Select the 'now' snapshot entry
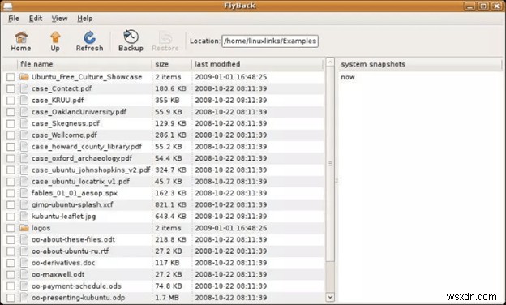Image resolution: width=506 pixels, height=305 pixels. click(348, 77)
